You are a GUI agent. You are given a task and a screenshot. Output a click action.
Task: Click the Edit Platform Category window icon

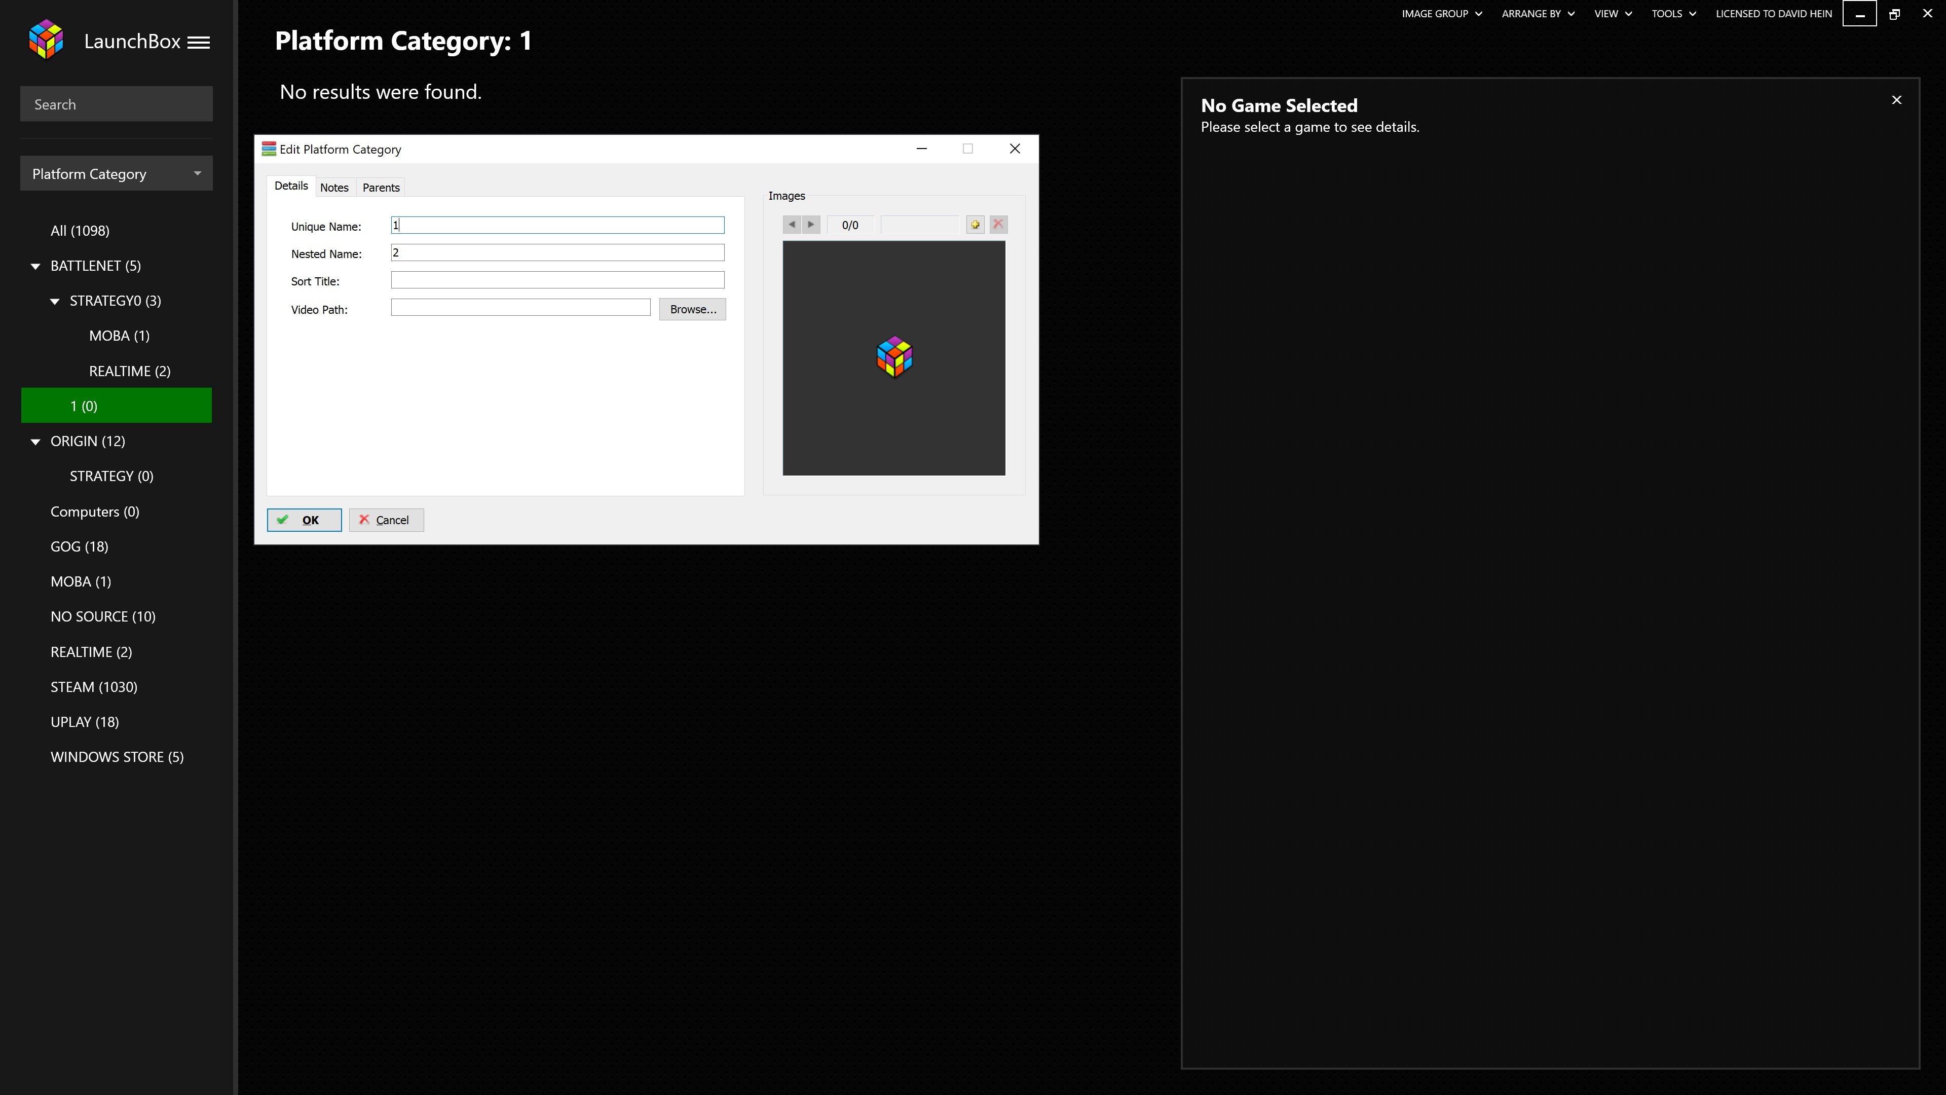click(269, 149)
